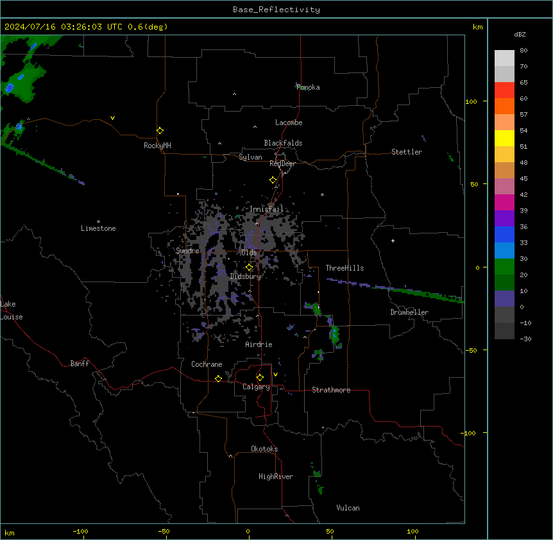Image resolution: width=553 pixels, height=540 pixels.
Task: Pick the magenta 42 dBZ legend color
Action: point(504,202)
